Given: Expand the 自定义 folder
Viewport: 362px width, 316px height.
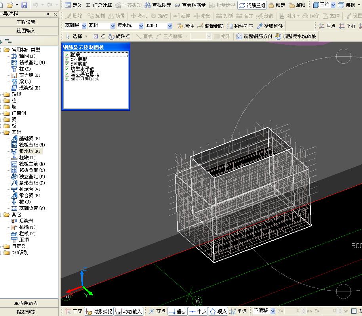Looking at the screenshot, I should pos(1,246).
